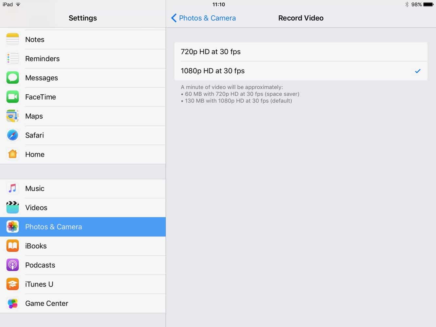Open Maps settings row
This screenshot has height=327, width=436.
coord(83,116)
